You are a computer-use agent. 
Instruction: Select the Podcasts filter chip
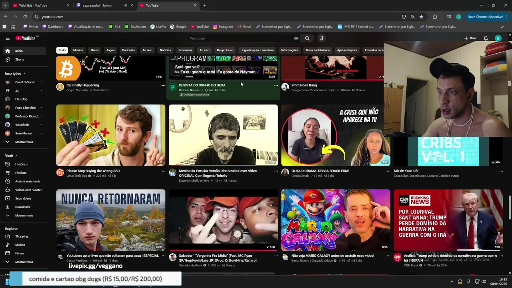pyautogui.click(x=128, y=50)
